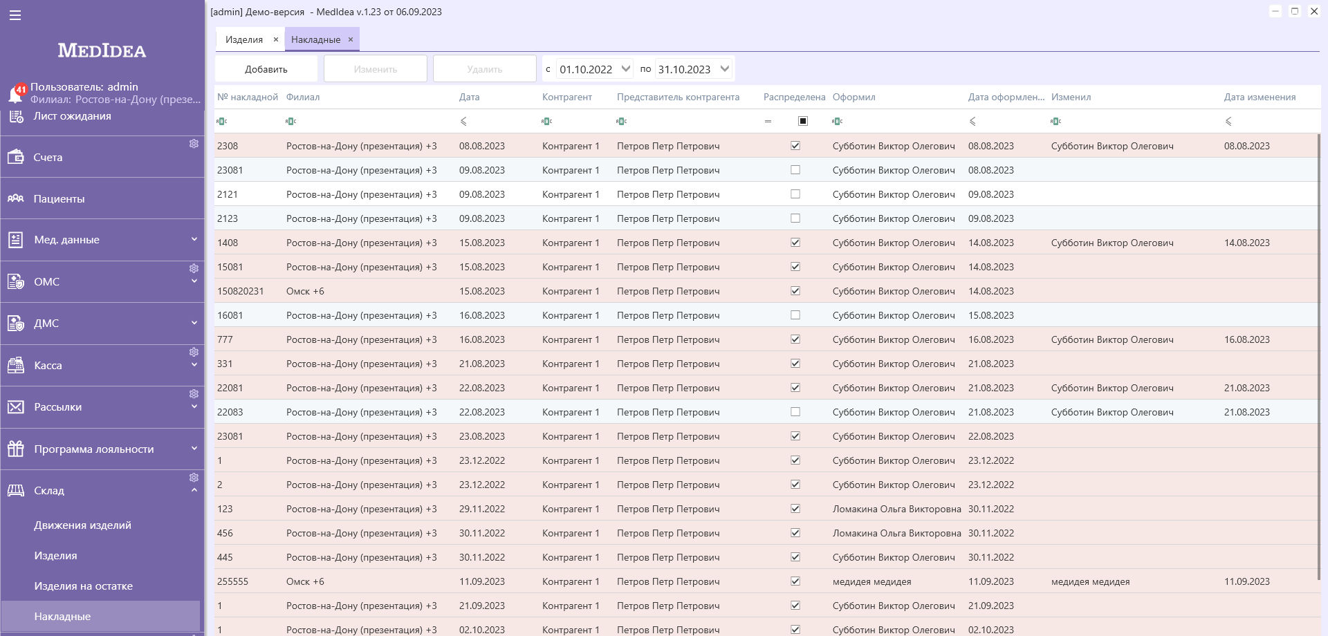Screen dimensions: 1328x636
Task: Collapse the Склад section chevron
Action: (194, 490)
